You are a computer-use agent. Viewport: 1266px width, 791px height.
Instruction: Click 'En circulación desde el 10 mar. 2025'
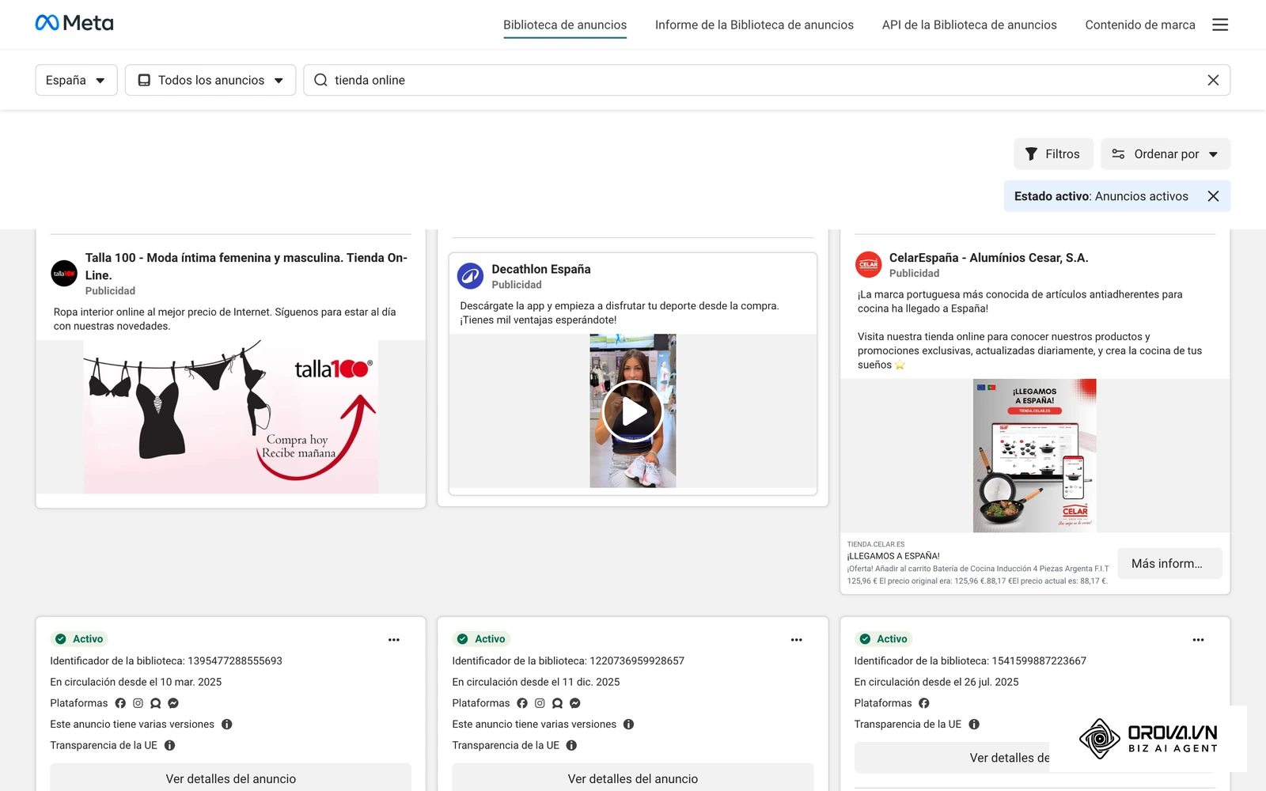[136, 682]
